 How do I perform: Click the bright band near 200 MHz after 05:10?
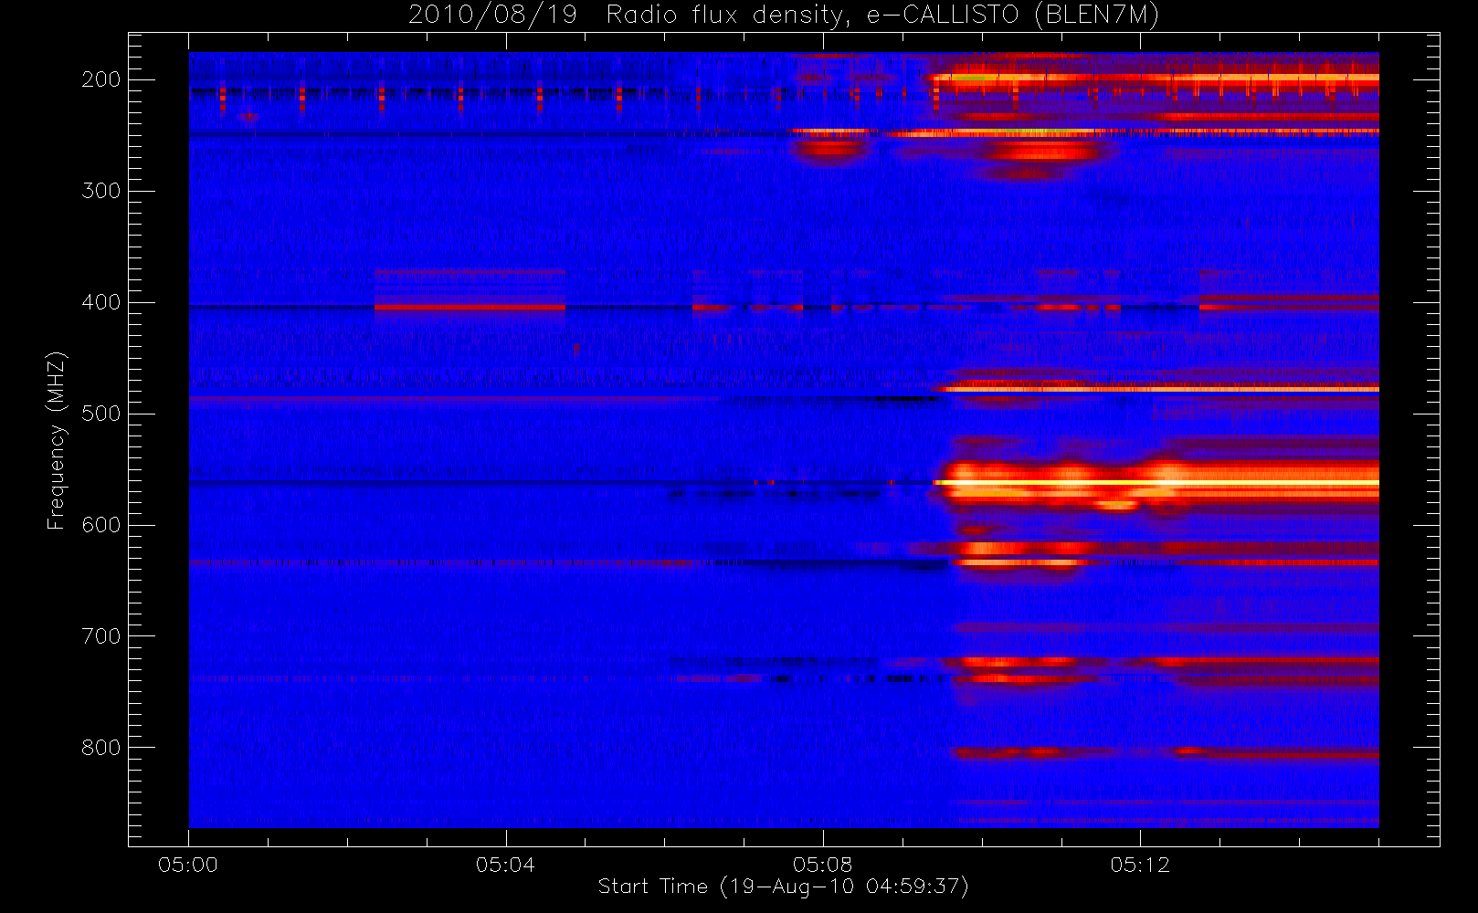pos(1156,80)
